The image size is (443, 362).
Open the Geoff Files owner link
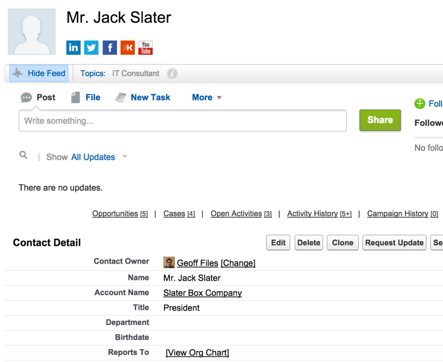198,263
